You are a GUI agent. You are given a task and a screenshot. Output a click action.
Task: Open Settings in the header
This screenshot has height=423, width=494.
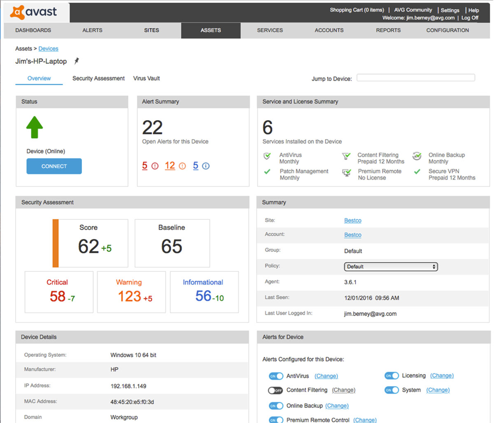[x=450, y=10]
